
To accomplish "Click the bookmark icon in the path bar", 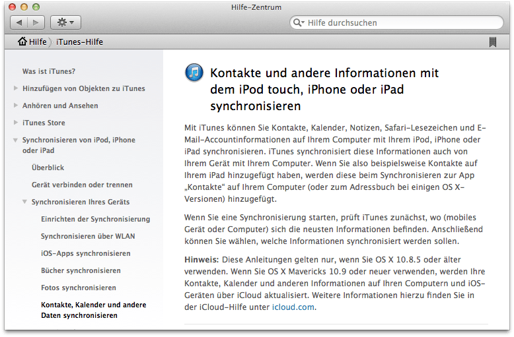I will click(x=493, y=42).
